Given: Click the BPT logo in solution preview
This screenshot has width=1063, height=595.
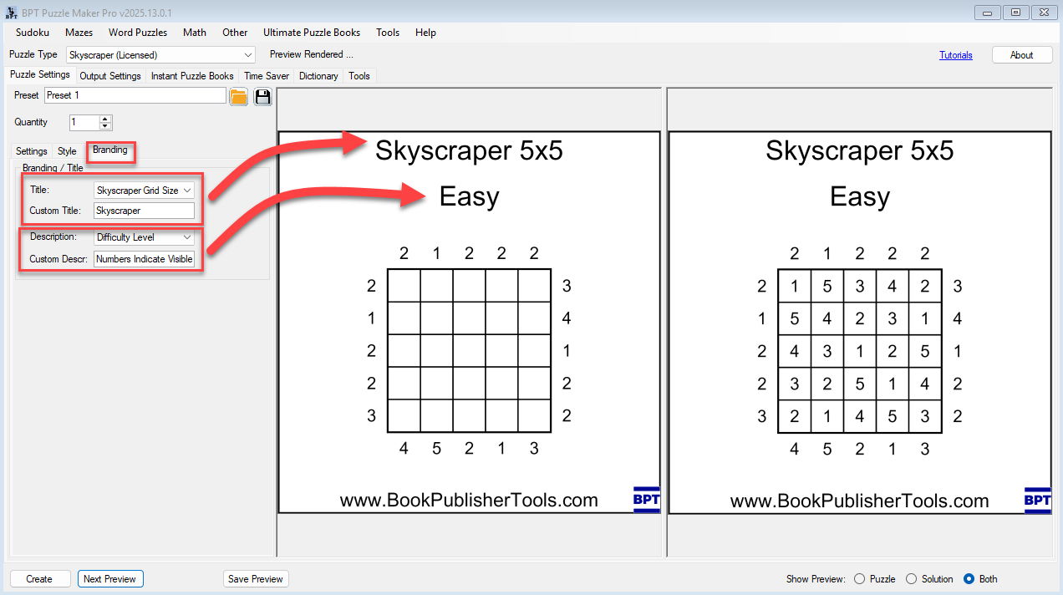Looking at the screenshot, I should 1037,500.
